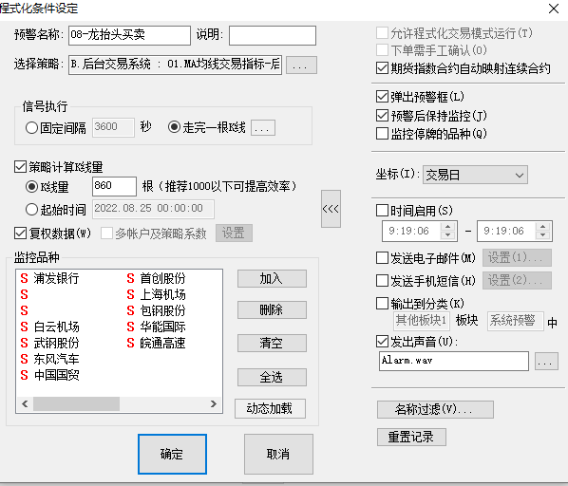Toggle 期货指数合约自动映射连续合约 checkbox
568x486 pixels.
click(382, 68)
